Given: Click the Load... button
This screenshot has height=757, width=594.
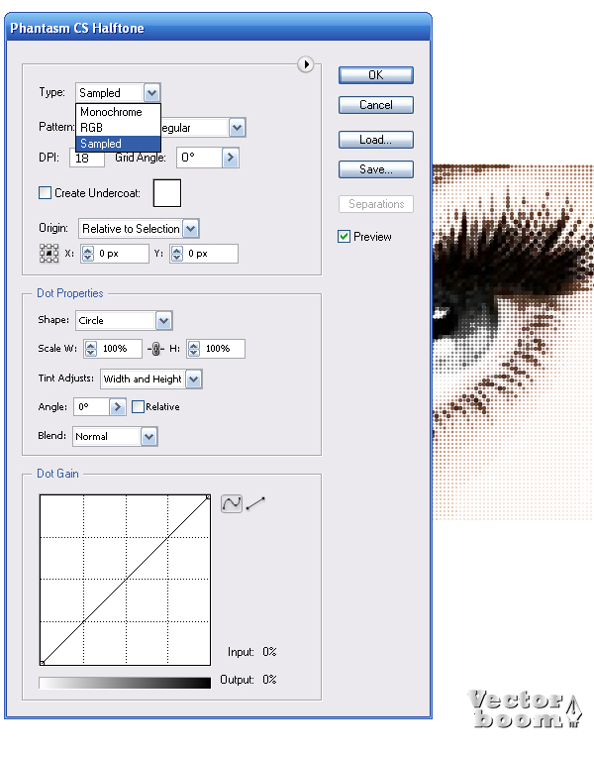Looking at the screenshot, I should point(376,140).
